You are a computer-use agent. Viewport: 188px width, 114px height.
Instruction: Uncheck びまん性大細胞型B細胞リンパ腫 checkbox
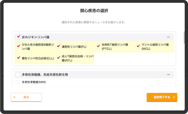pos(18,46)
